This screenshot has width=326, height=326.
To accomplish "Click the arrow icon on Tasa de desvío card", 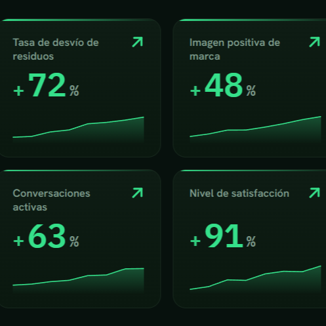I will tap(138, 42).
